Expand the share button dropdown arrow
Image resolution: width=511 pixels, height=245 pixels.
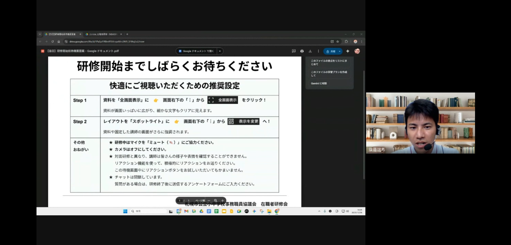(340, 52)
